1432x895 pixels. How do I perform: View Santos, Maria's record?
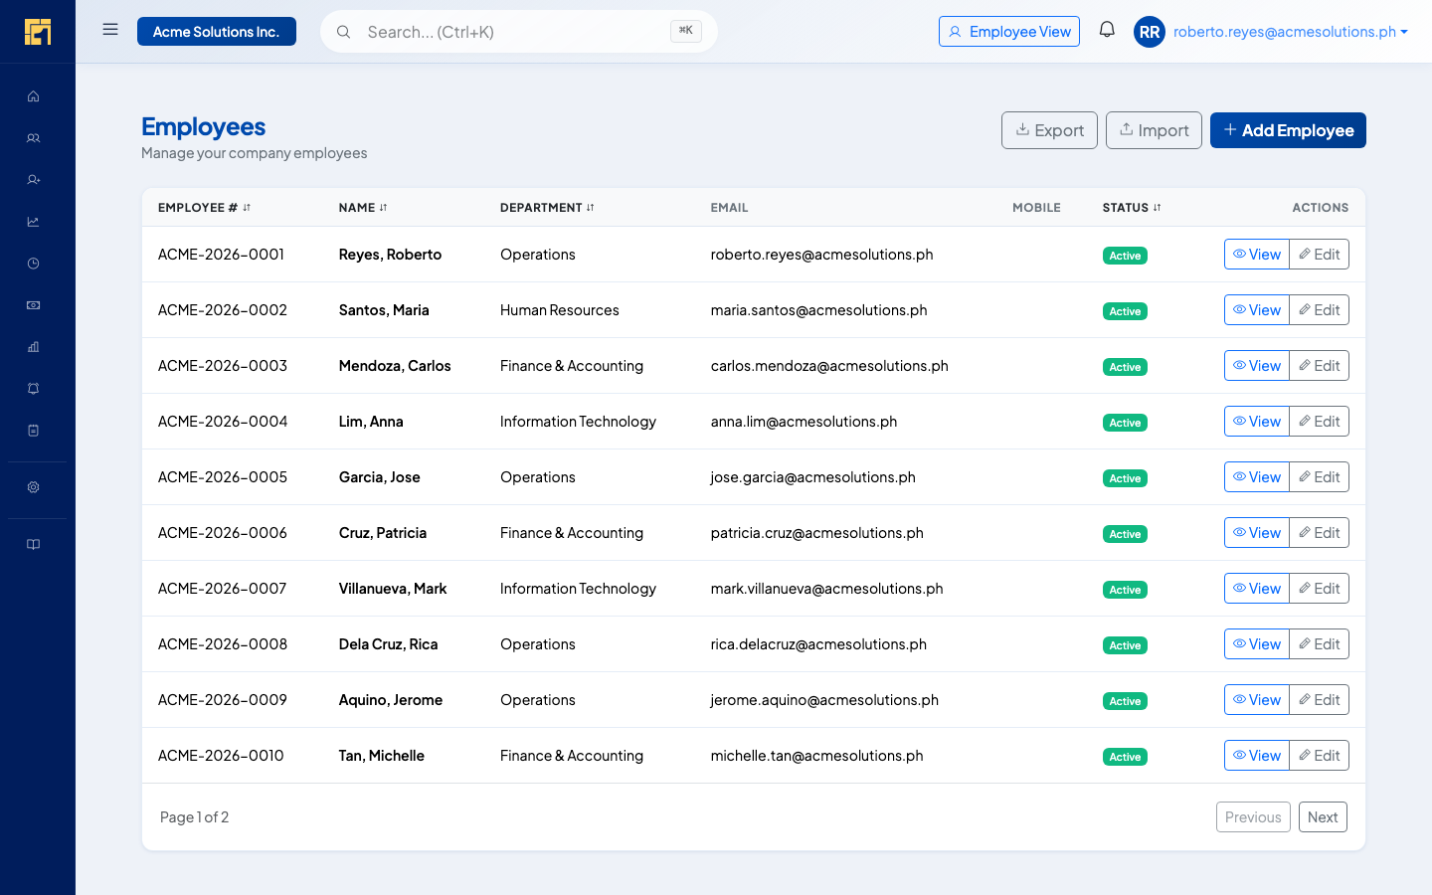click(1257, 310)
